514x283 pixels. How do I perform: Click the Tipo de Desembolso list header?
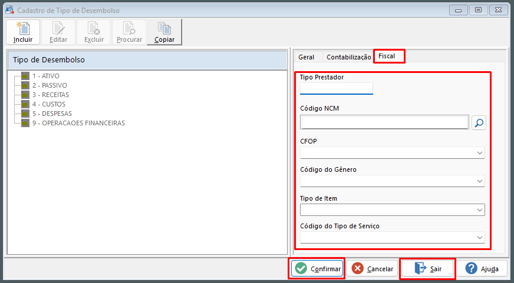pyautogui.click(x=147, y=60)
